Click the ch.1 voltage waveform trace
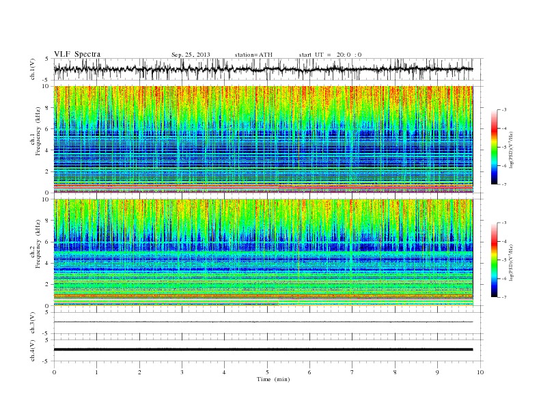541x418 pixels. click(x=263, y=69)
